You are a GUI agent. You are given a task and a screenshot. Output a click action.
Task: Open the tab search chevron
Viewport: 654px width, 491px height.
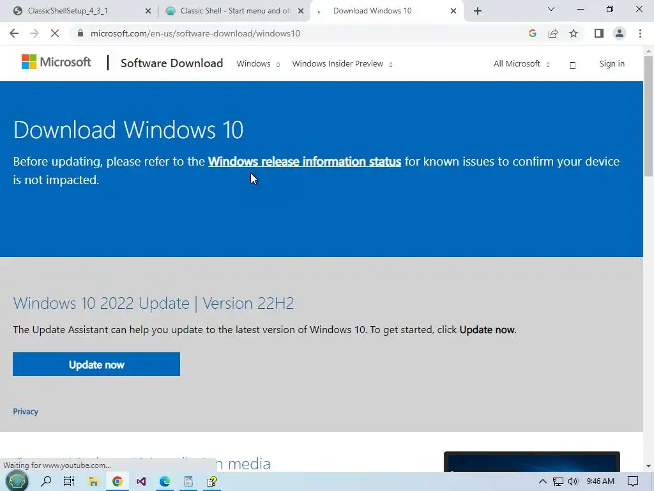pos(551,9)
